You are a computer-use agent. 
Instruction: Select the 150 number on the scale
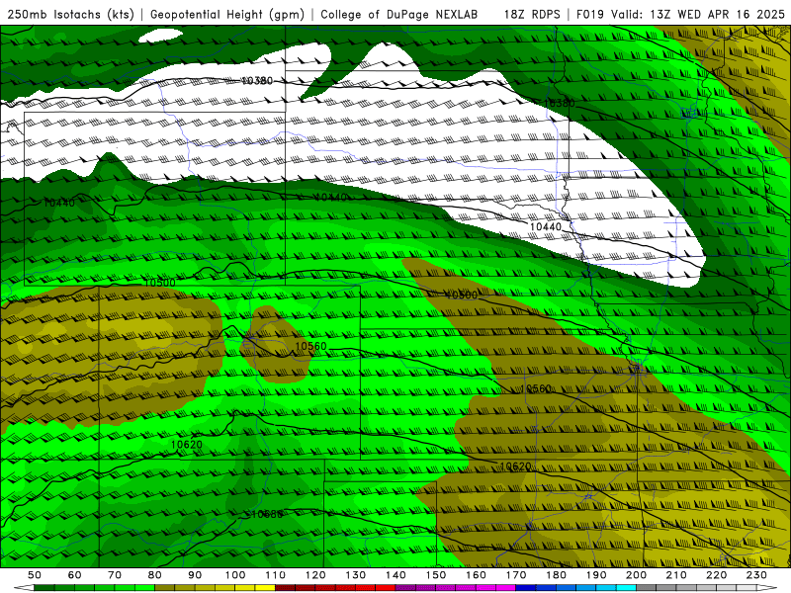tap(436, 575)
